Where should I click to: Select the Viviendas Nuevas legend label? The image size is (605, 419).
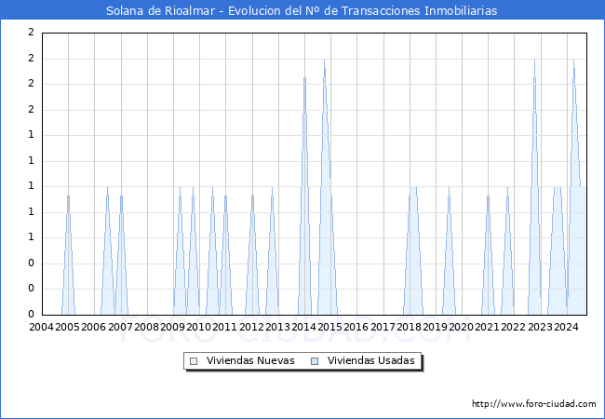click(250, 360)
